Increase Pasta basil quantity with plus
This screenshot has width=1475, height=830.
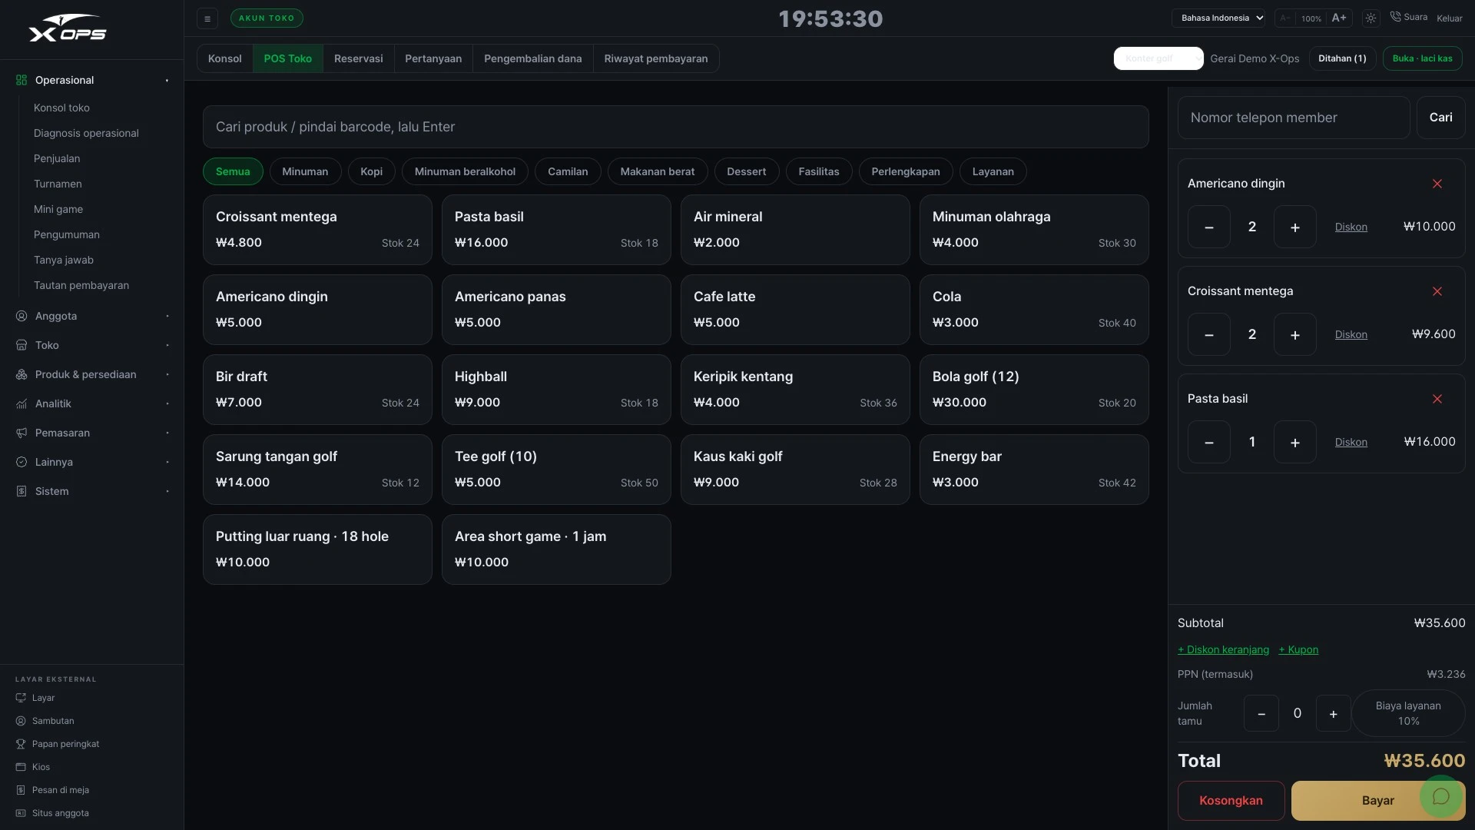click(1295, 442)
